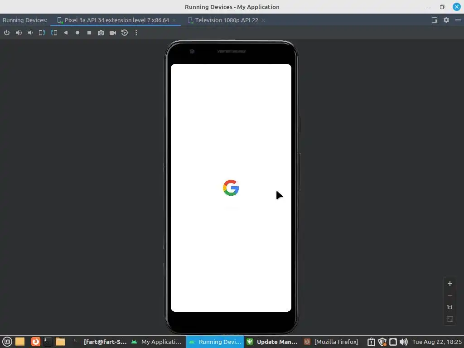Raise emulator volume with Volume Up icon
Viewport: 464px width, 348px height.
(19, 33)
